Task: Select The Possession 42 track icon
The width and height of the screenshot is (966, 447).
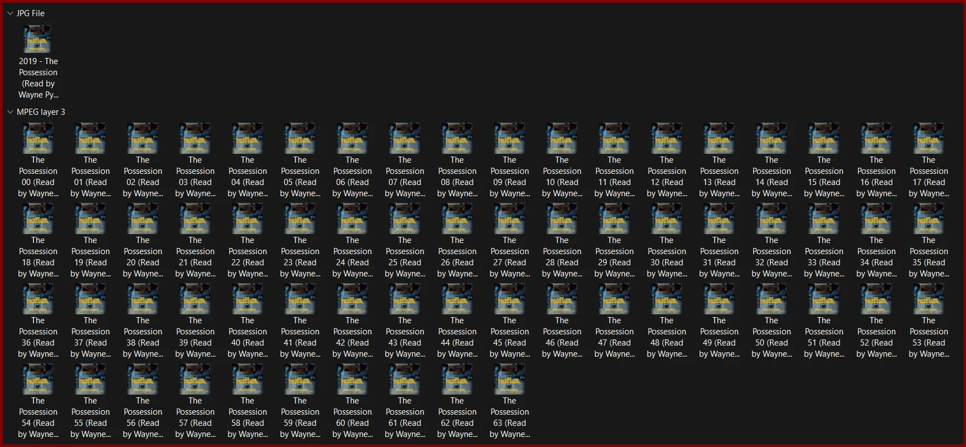Action: tap(352, 299)
